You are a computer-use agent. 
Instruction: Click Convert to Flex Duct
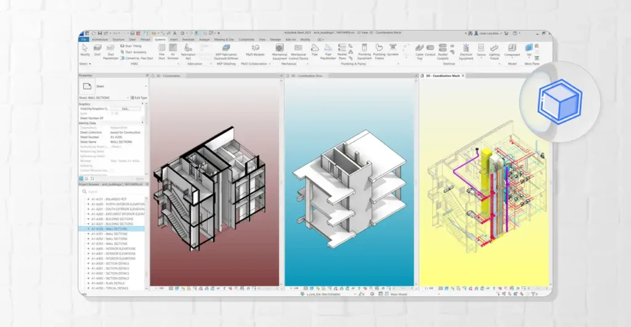click(136, 58)
